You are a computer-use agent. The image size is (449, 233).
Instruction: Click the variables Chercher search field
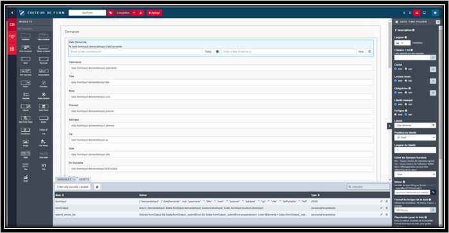click(368, 187)
